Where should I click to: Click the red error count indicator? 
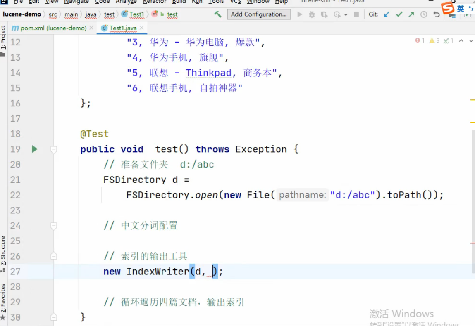point(420,40)
